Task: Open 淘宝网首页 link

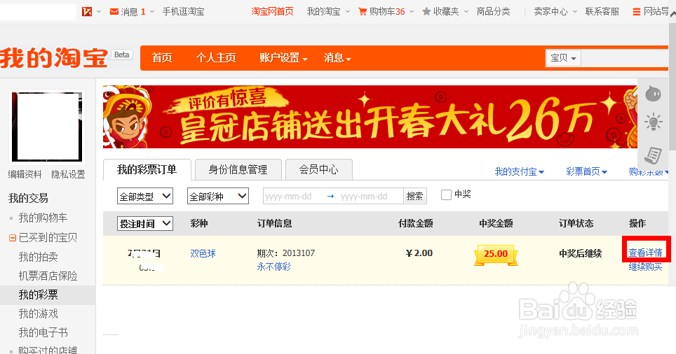Action: pos(273,12)
